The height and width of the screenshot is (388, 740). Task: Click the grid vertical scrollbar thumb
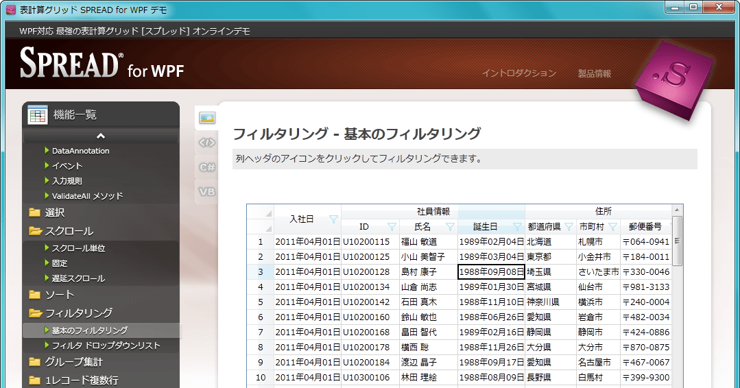(677, 241)
